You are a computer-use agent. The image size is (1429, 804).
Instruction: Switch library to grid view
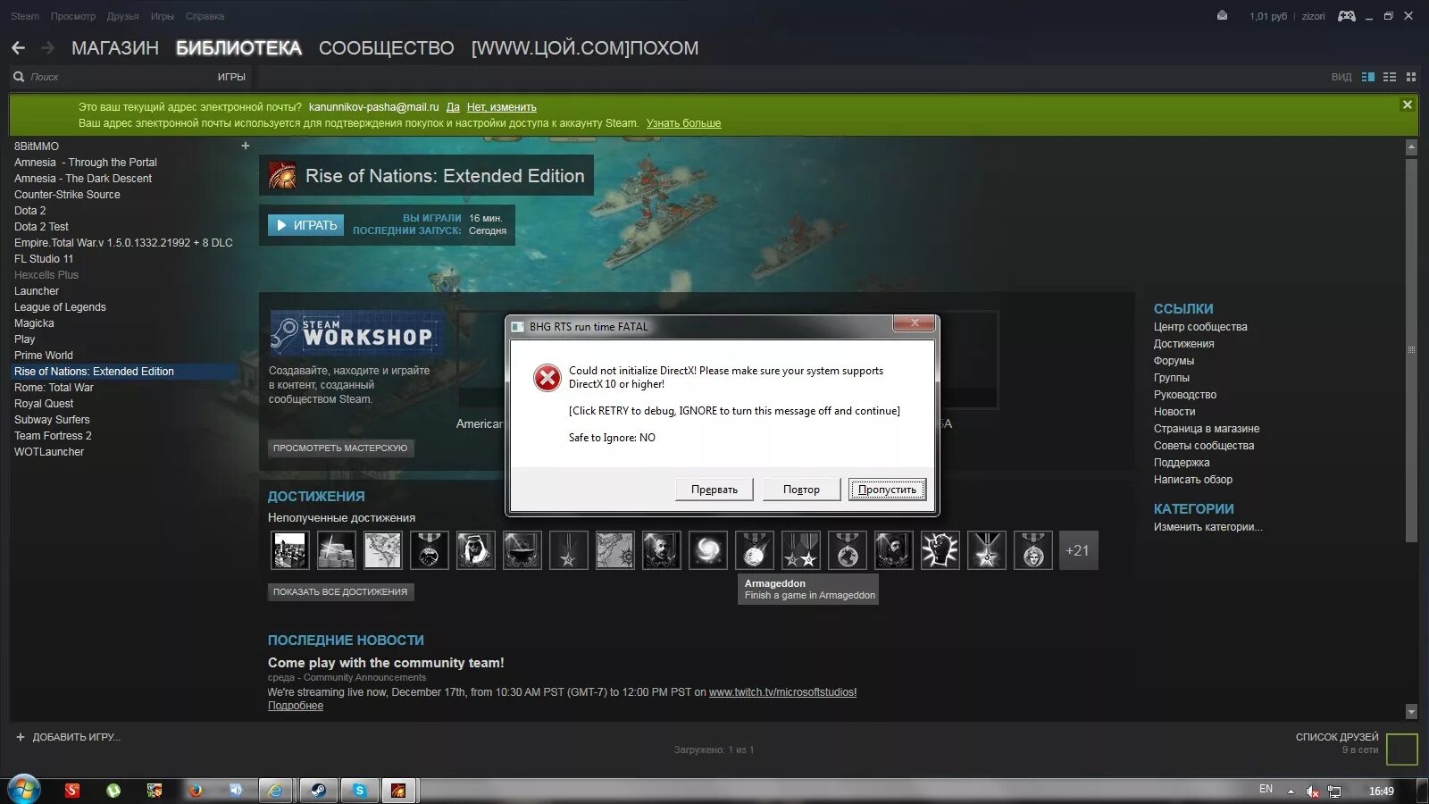(1411, 77)
